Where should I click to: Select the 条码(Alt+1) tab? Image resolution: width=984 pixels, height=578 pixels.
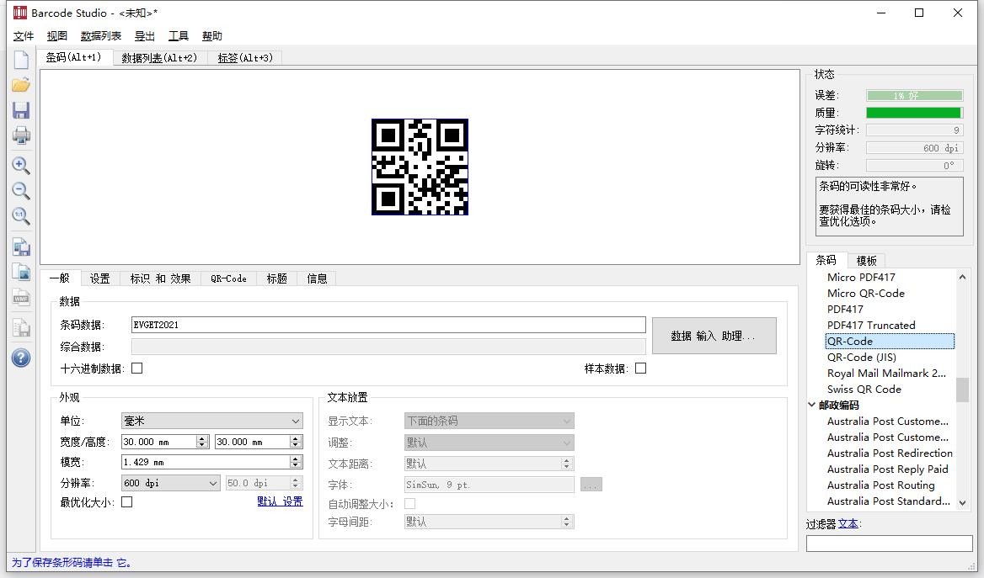pyautogui.click(x=74, y=57)
